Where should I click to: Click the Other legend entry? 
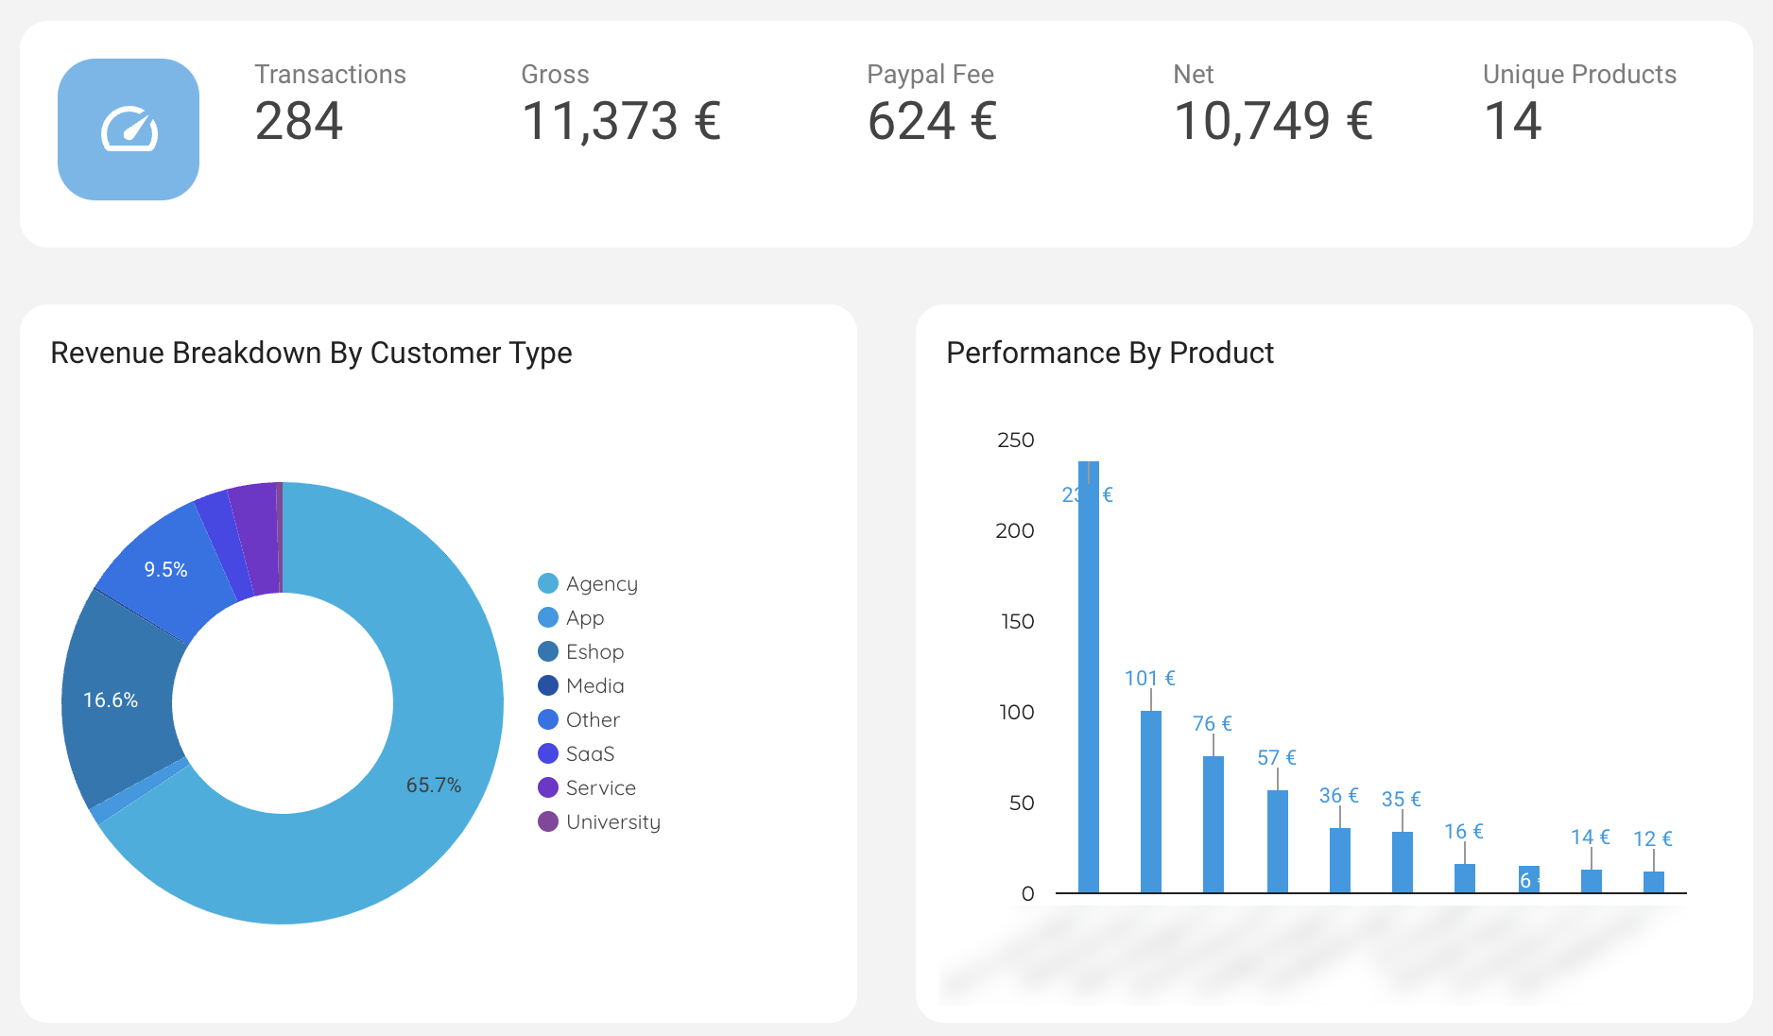coord(579,719)
